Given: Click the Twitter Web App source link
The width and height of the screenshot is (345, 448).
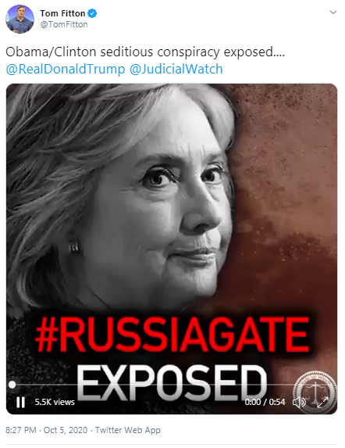Looking at the screenshot, I should (128, 430).
